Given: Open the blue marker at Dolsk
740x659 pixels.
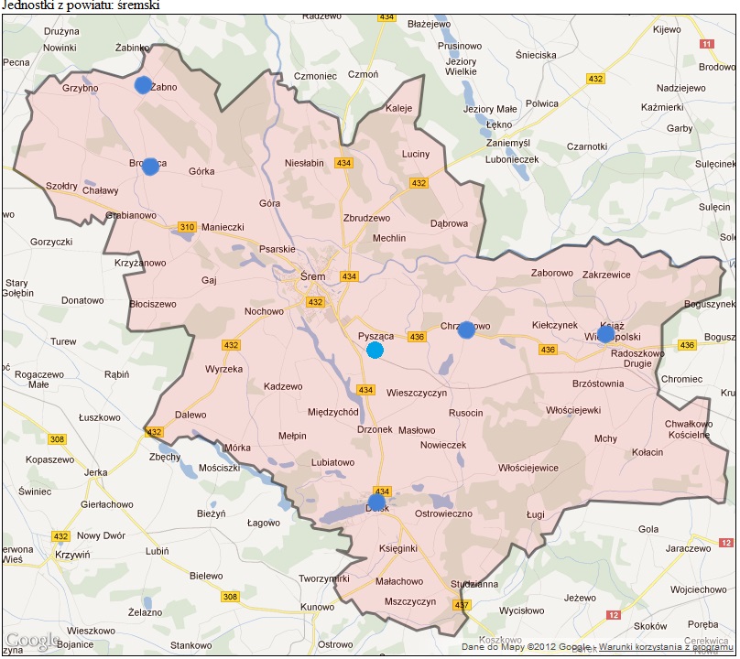Looking at the screenshot, I should tap(376, 502).
